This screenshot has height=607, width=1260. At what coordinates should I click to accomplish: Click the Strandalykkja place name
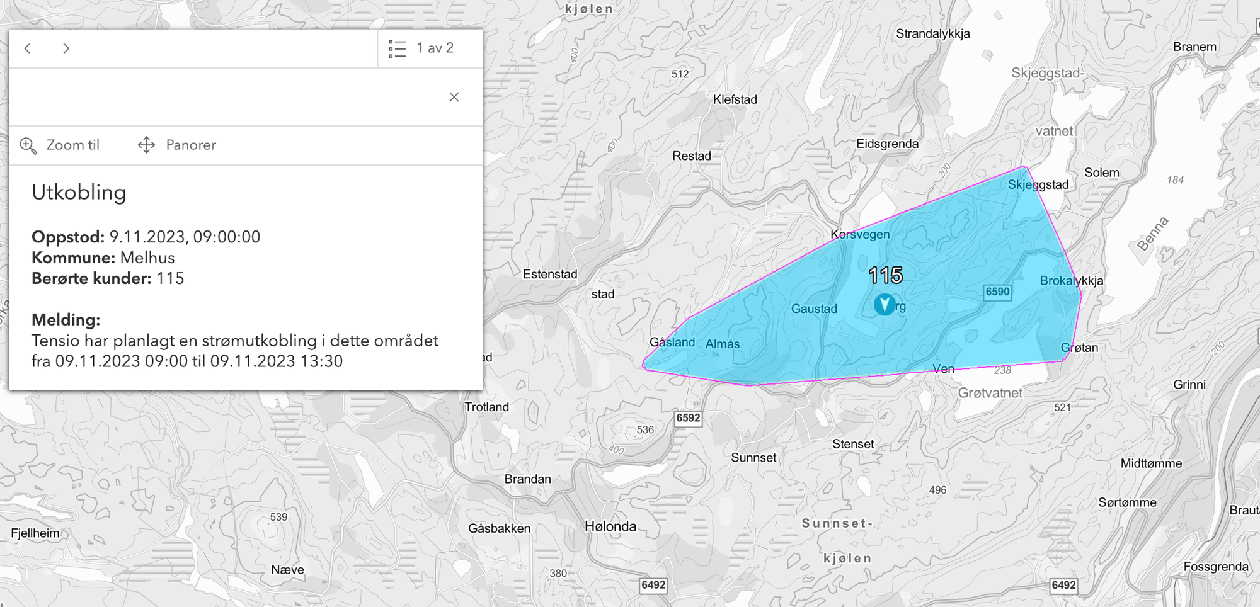click(x=932, y=34)
